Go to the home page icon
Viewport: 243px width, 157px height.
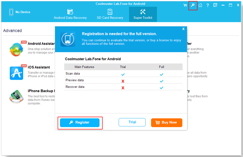click(x=200, y=5)
